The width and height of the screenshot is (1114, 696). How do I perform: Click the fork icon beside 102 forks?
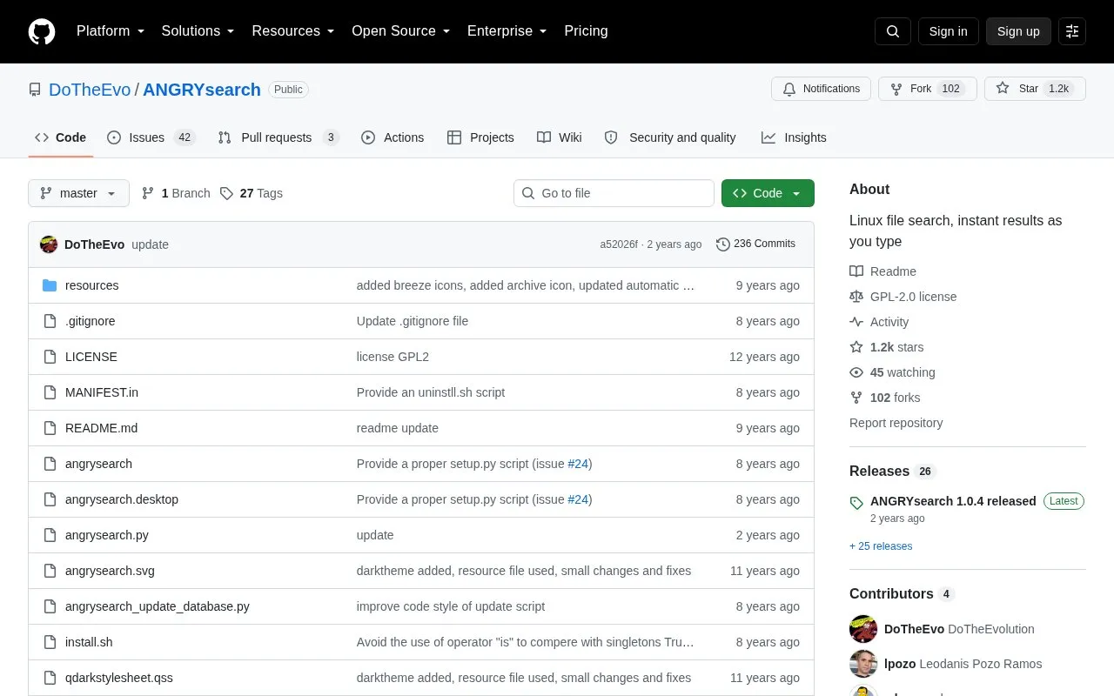(856, 398)
